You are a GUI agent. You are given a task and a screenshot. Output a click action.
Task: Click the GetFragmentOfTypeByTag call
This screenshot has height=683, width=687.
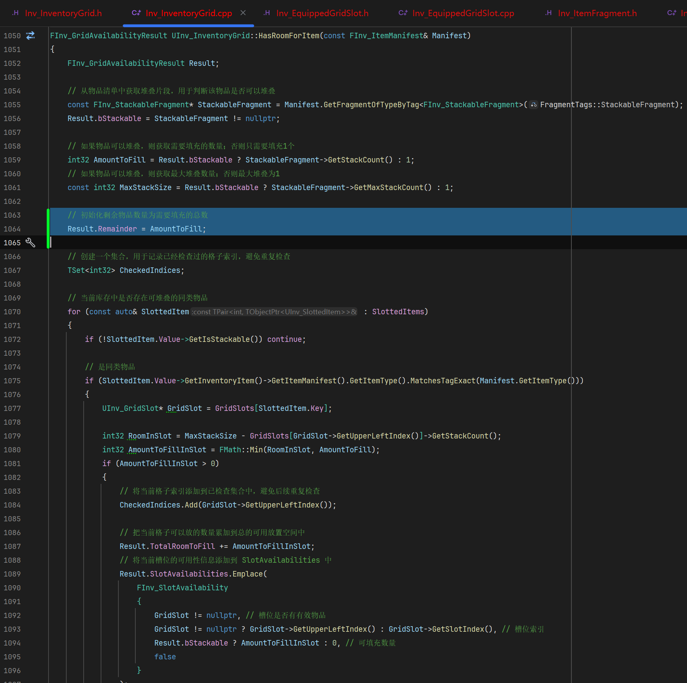tap(371, 105)
